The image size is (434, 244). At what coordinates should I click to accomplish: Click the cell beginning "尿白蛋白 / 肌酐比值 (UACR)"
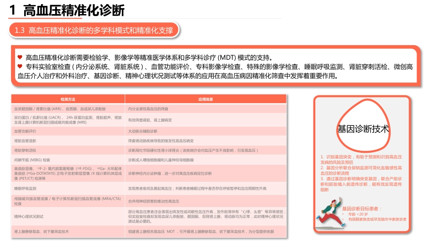(68, 120)
